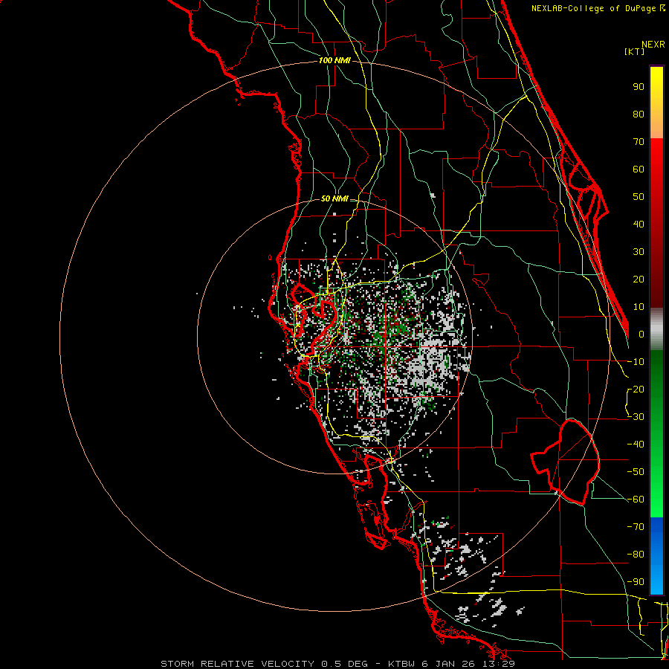Image resolution: width=669 pixels, height=669 pixels.
Task: Click the gray zero-velocity colorbar segment
Action: pyautogui.click(x=656, y=329)
